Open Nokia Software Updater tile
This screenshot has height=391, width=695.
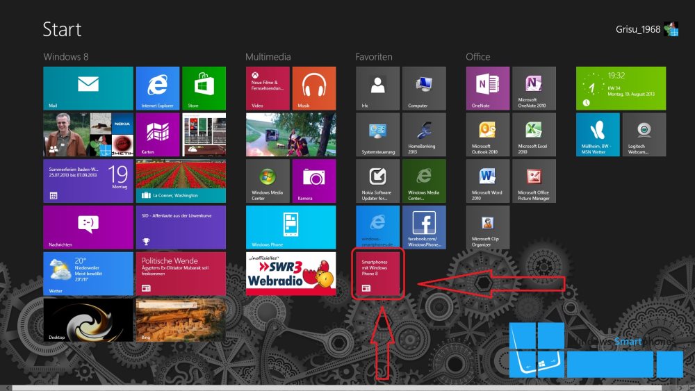tap(377, 181)
